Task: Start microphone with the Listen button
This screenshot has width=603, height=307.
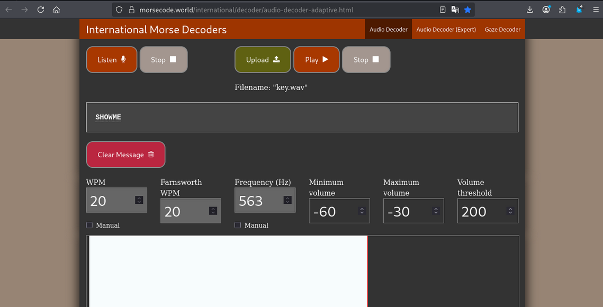Action: pyautogui.click(x=112, y=60)
